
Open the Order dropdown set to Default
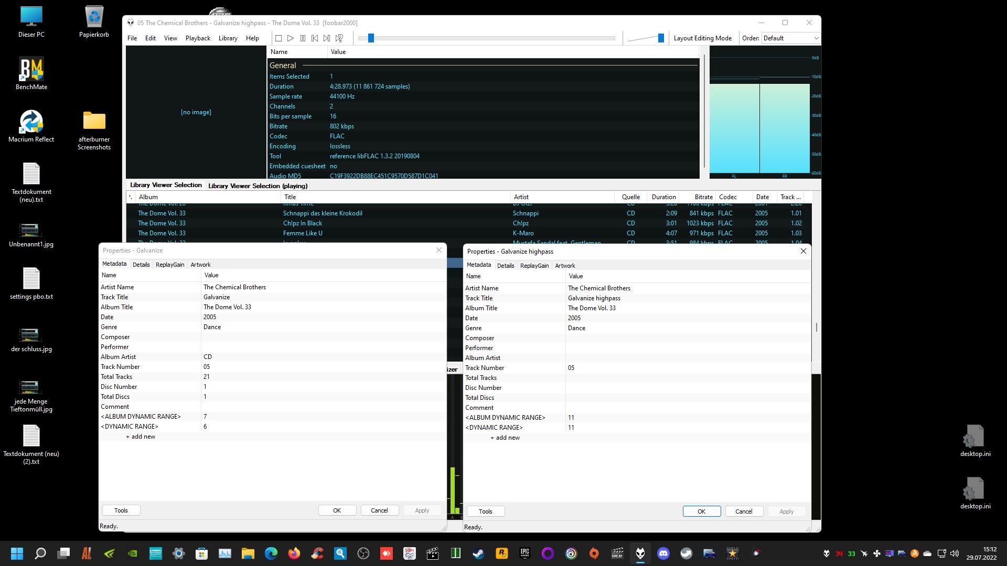click(x=790, y=38)
